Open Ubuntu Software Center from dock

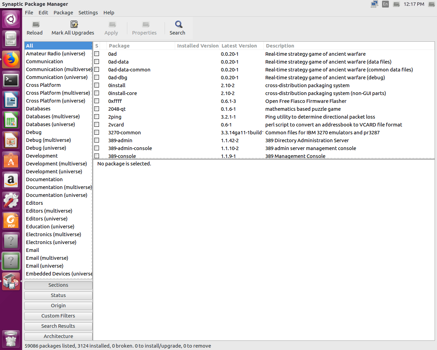click(x=11, y=161)
